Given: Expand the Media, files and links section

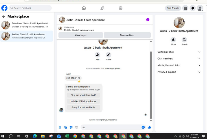Looking at the screenshot, I should tap(179, 65).
